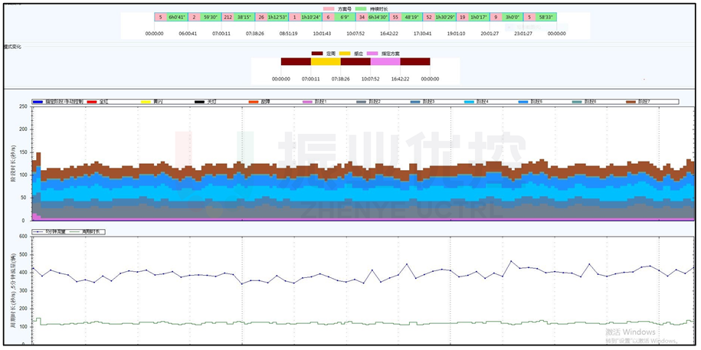Image resolution: width=701 pixels, height=350 pixels.
Task: Click the 阶段7 brown legend icon
Action: pyautogui.click(x=632, y=102)
